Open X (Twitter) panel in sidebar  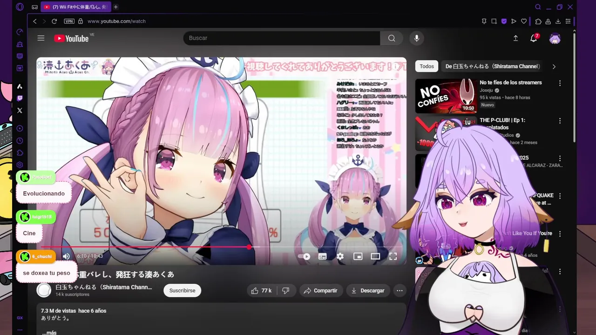click(20, 110)
